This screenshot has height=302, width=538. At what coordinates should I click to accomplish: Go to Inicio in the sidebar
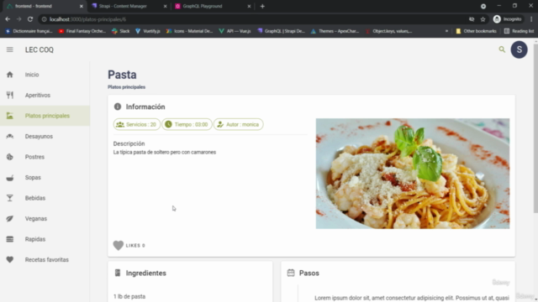click(x=32, y=75)
